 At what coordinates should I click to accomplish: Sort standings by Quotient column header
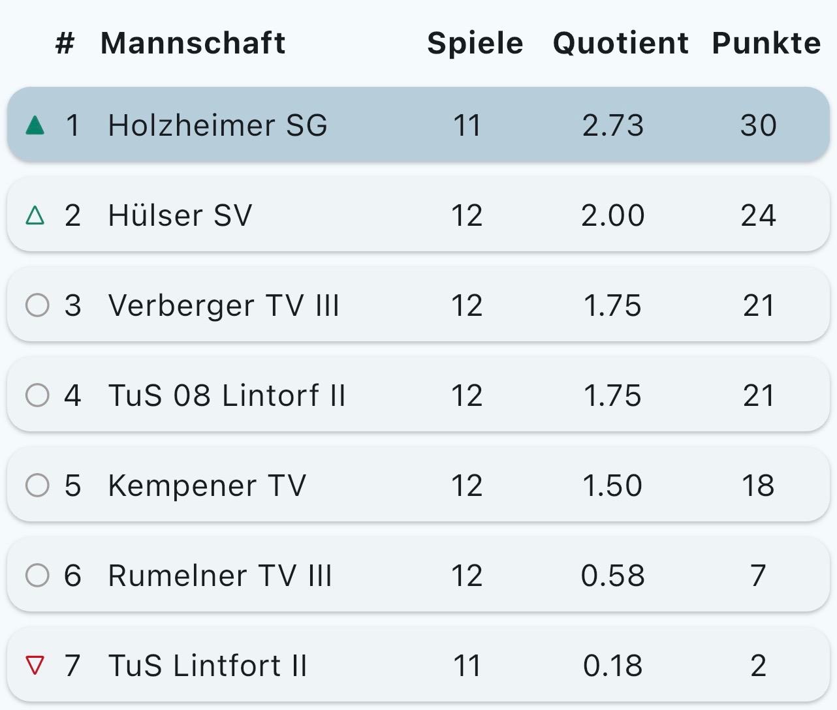click(620, 43)
